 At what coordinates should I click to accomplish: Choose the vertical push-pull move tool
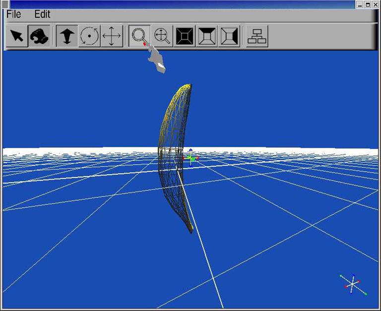[x=67, y=36]
